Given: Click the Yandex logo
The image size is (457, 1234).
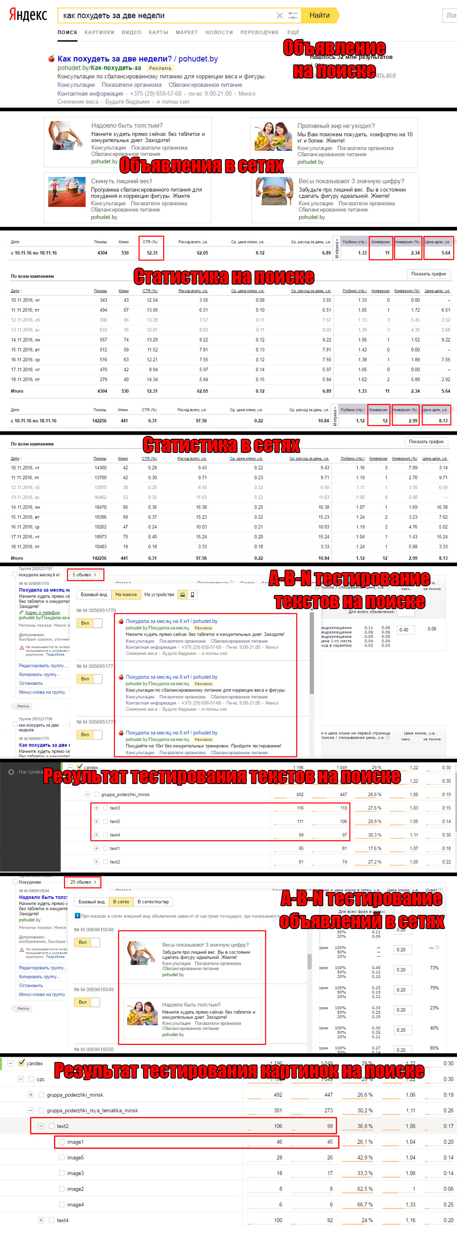Looking at the screenshot, I should 28,15.
